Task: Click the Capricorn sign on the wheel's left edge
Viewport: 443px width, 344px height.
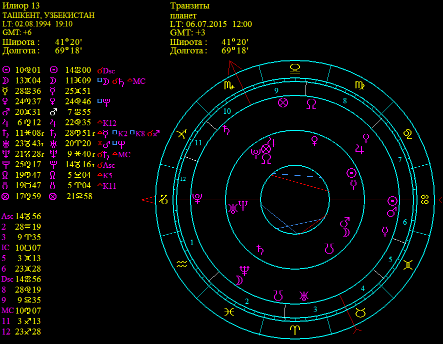Action: click(x=164, y=200)
